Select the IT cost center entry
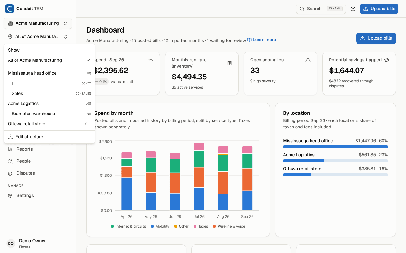Screen dimensions: 406x253 [49, 83]
